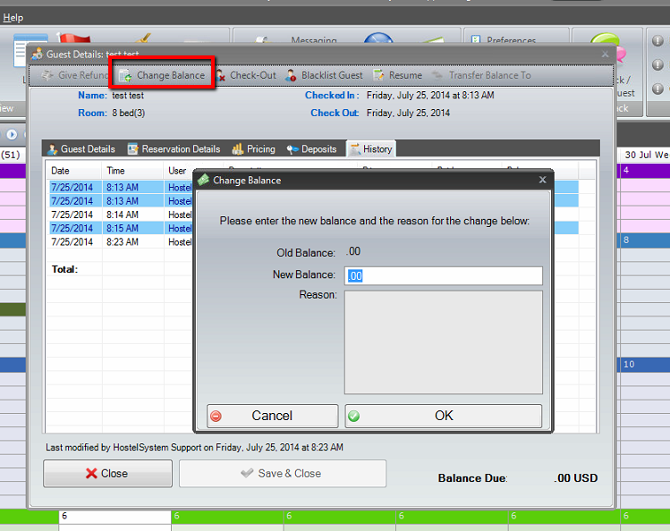Screen dimensions: 670x531
Task: Click the blue row cell labeled 8
Action: tap(644, 240)
